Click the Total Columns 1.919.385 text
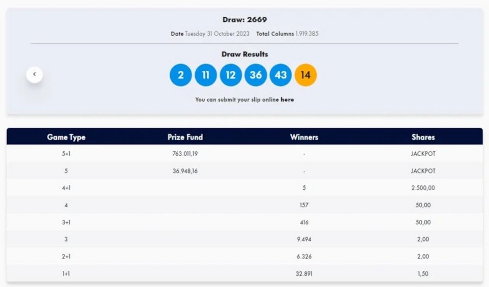This screenshot has width=489, height=287. [x=287, y=34]
